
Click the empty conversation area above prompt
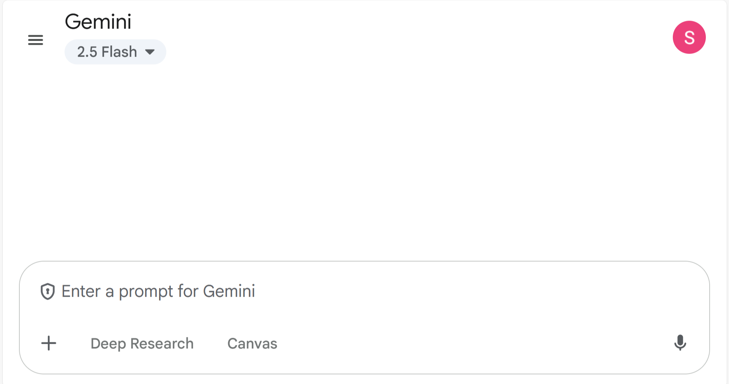364,160
